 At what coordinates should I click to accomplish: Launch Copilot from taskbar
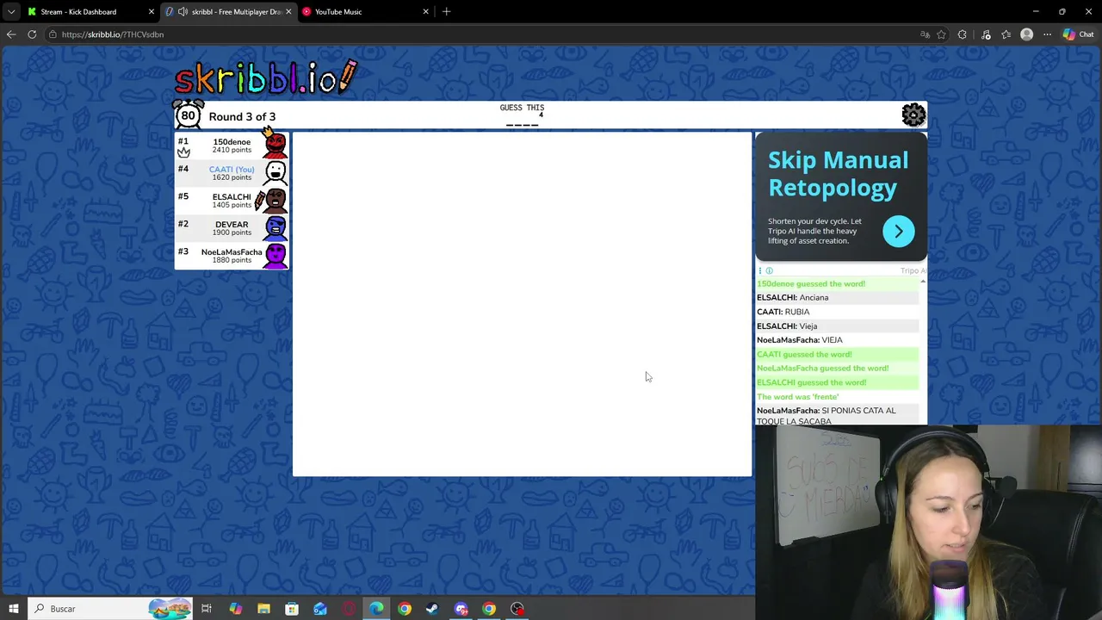[235, 609]
